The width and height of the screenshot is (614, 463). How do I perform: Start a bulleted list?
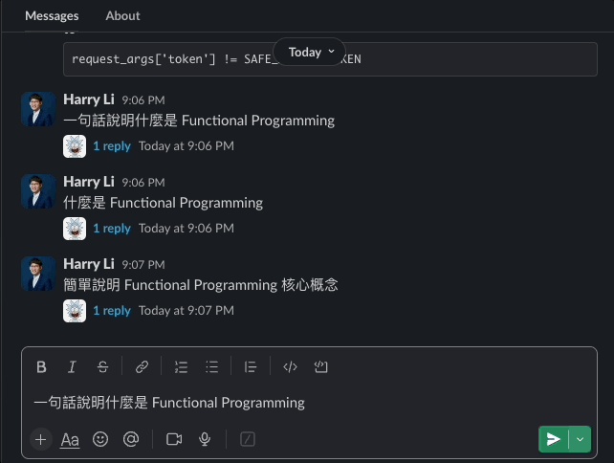212,366
